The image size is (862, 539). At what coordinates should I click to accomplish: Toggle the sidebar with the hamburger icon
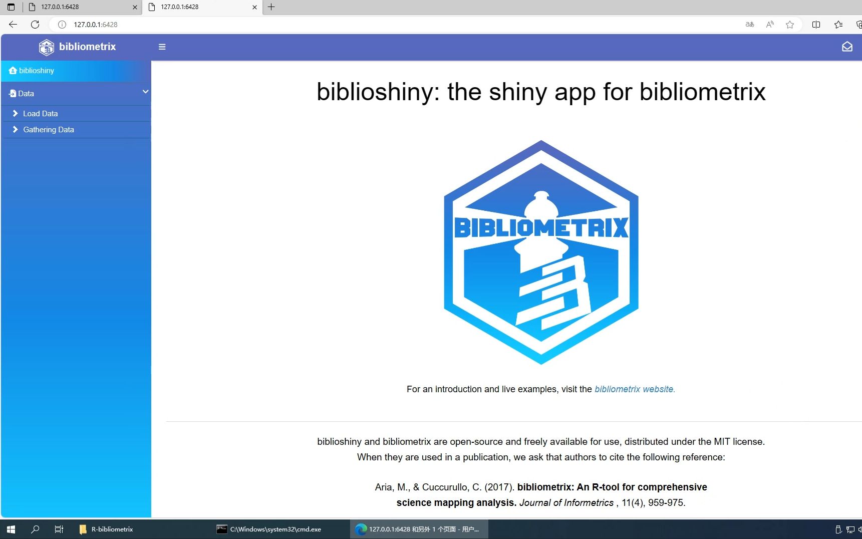coord(162,47)
